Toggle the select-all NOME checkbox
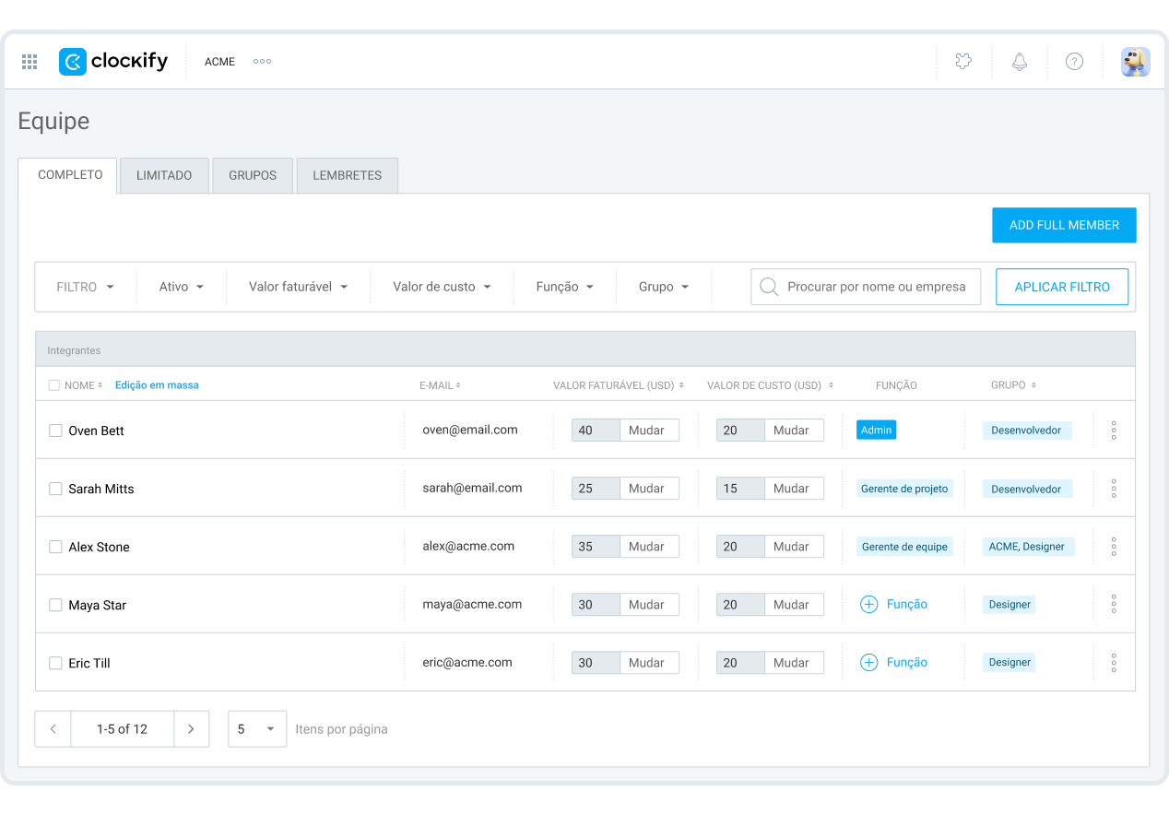The height and width of the screenshot is (815, 1169). click(x=54, y=385)
